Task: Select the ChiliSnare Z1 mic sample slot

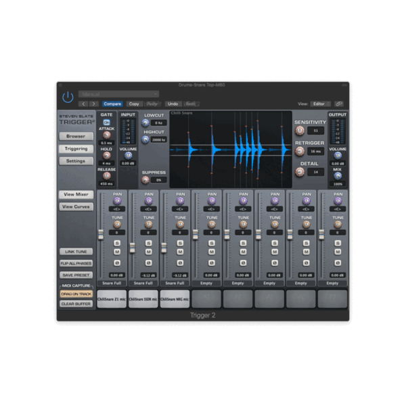Action: coord(112,299)
